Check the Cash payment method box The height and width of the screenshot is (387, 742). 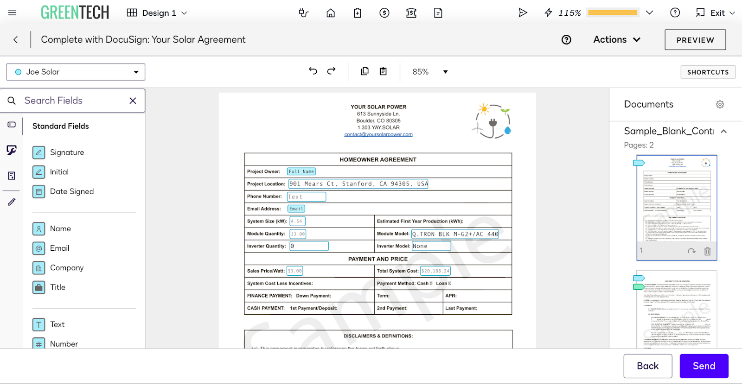(x=431, y=284)
